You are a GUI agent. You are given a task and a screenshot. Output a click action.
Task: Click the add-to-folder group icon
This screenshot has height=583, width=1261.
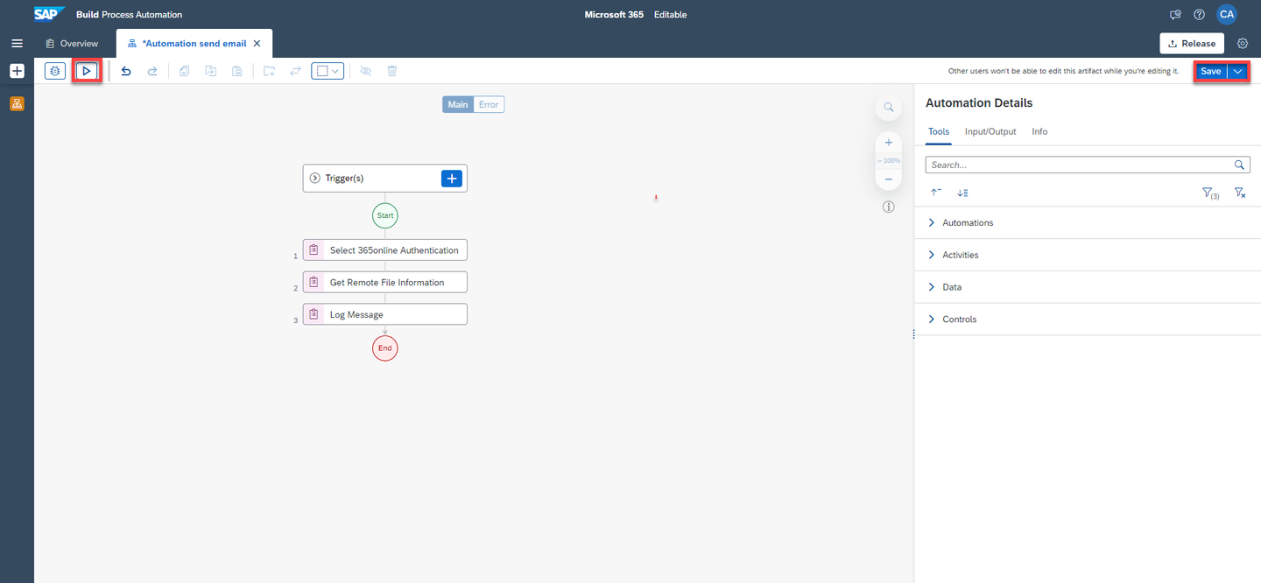point(270,71)
